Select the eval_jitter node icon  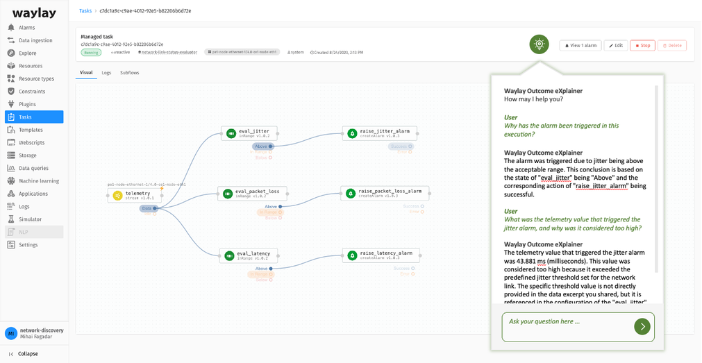click(231, 133)
